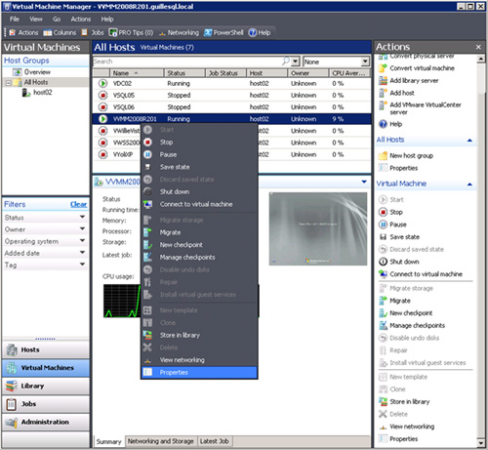Open PowerShell from the toolbar
This screenshot has height=450, width=488.
point(224,32)
